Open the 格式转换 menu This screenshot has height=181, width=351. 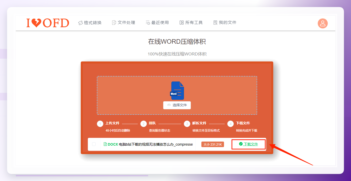90,23
